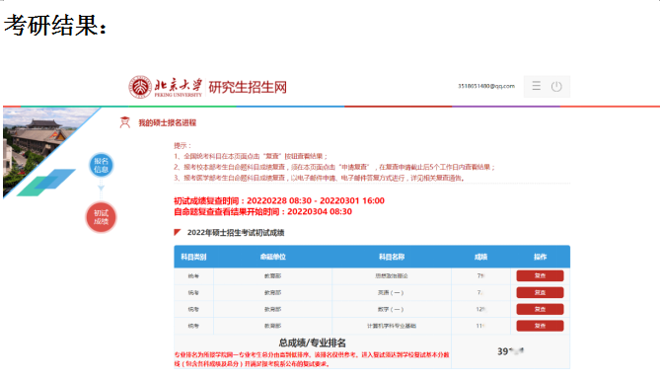The height and width of the screenshot is (381, 660).
Task: Select the 初试成绩 red circle step
Action: coord(101,217)
